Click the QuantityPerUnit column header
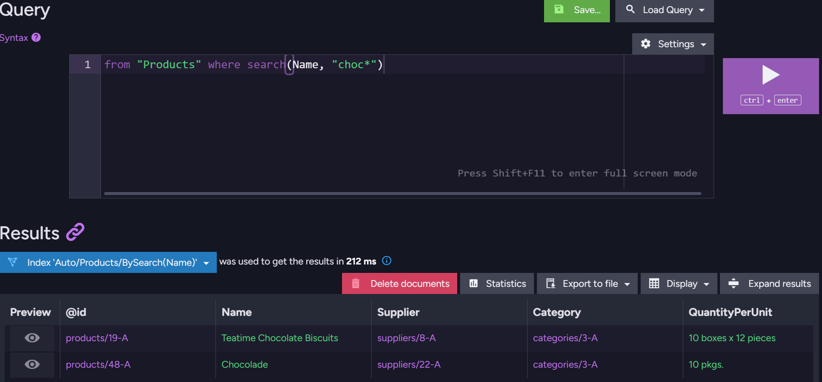The height and width of the screenshot is (382, 822). (730, 312)
